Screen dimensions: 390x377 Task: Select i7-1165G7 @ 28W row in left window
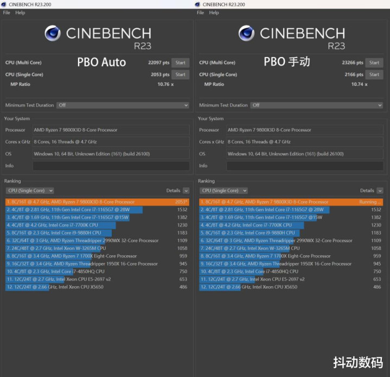tap(97, 210)
